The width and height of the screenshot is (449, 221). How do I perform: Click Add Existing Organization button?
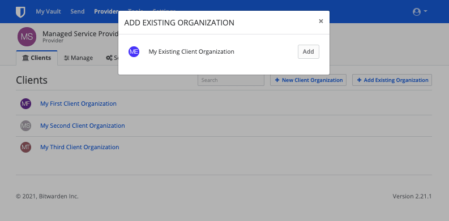coord(392,80)
